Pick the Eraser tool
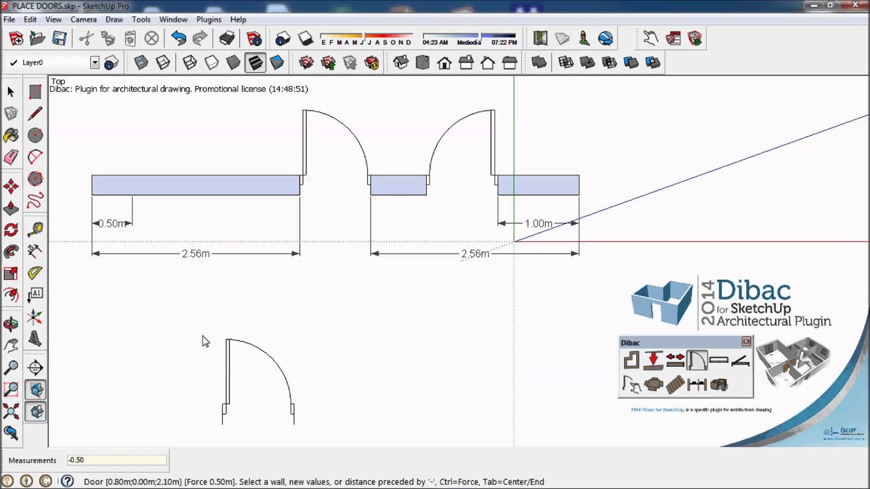Screen dimensions: 870x489 coord(11,157)
